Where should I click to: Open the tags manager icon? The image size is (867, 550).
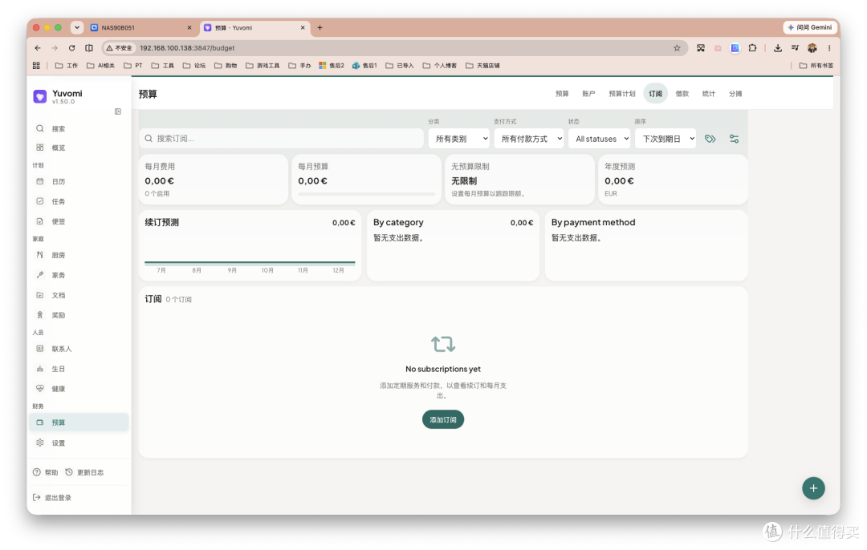point(710,140)
